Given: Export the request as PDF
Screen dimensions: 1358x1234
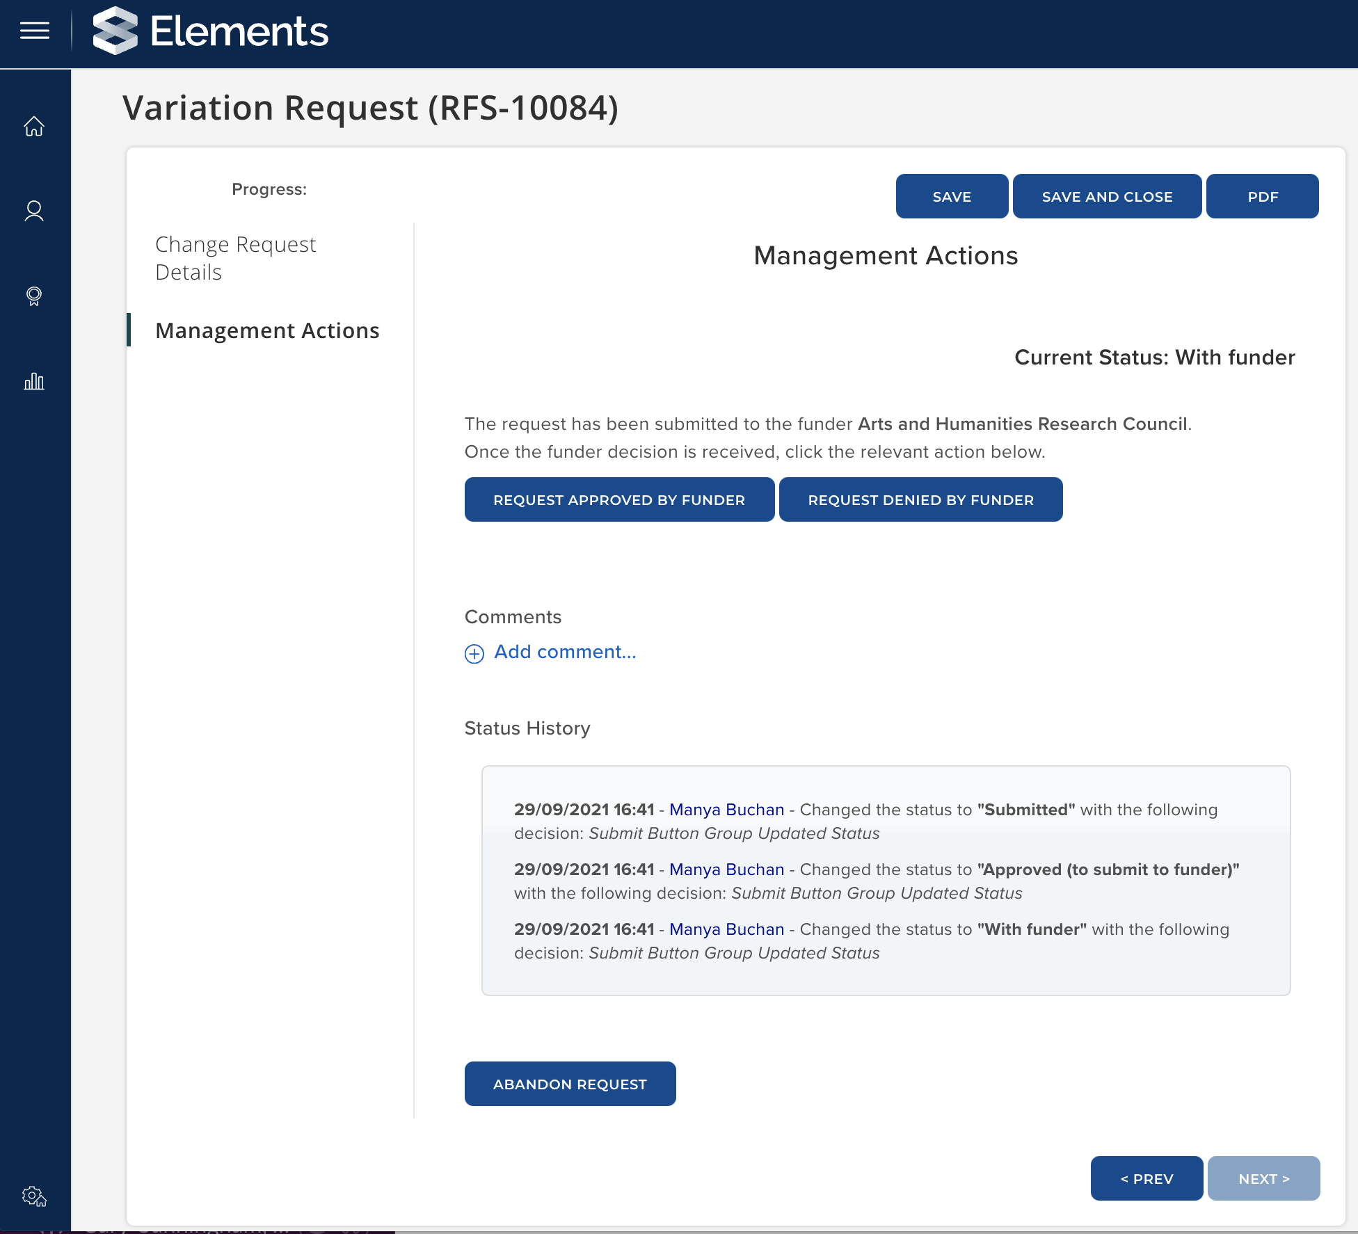Looking at the screenshot, I should pos(1262,197).
